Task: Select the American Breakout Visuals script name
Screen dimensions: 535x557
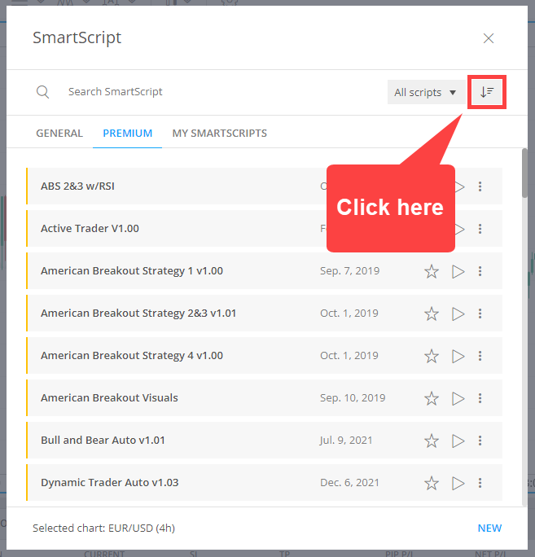Action: pyautogui.click(x=109, y=398)
